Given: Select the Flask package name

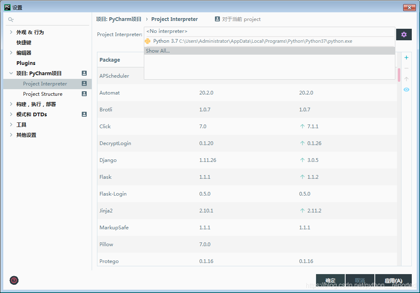Looking at the screenshot, I should [x=106, y=177].
